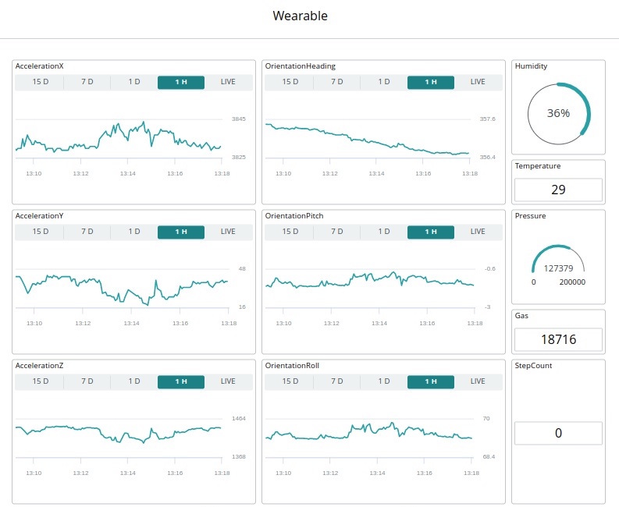Click the AccelerationX line chart plot
This screenshot has height=507, width=619.
click(119, 138)
